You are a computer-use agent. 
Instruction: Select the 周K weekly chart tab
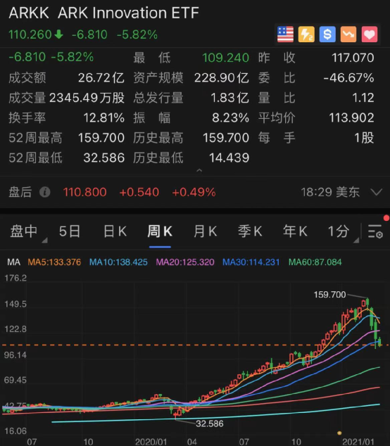160,231
